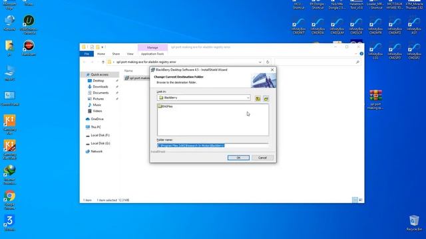Screen dimensions: 426x239
Task: Switch Explorer to large icons view
Action: (361, 200)
